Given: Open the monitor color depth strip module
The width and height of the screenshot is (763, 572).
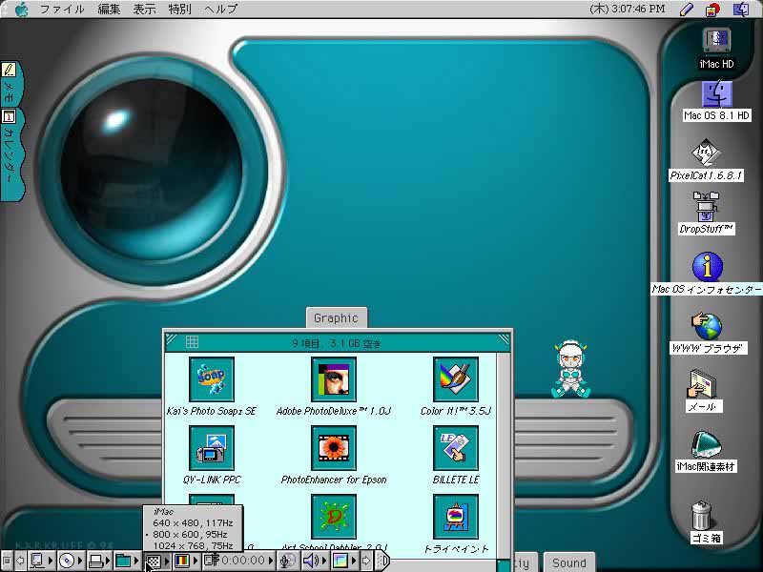Looking at the screenshot, I should pos(186,561).
